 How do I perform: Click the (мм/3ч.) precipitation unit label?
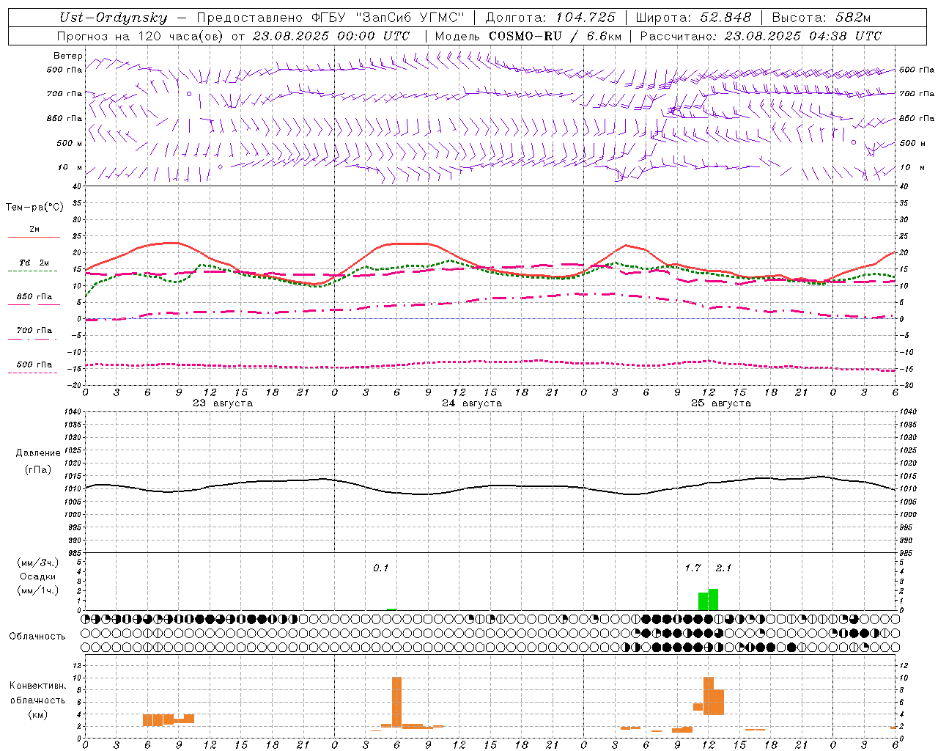[x=38, y=563]
